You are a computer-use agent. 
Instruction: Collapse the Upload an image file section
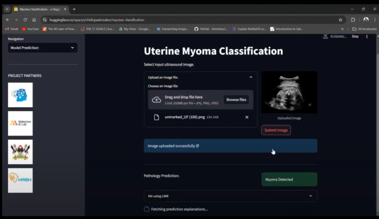coord(251,77)
